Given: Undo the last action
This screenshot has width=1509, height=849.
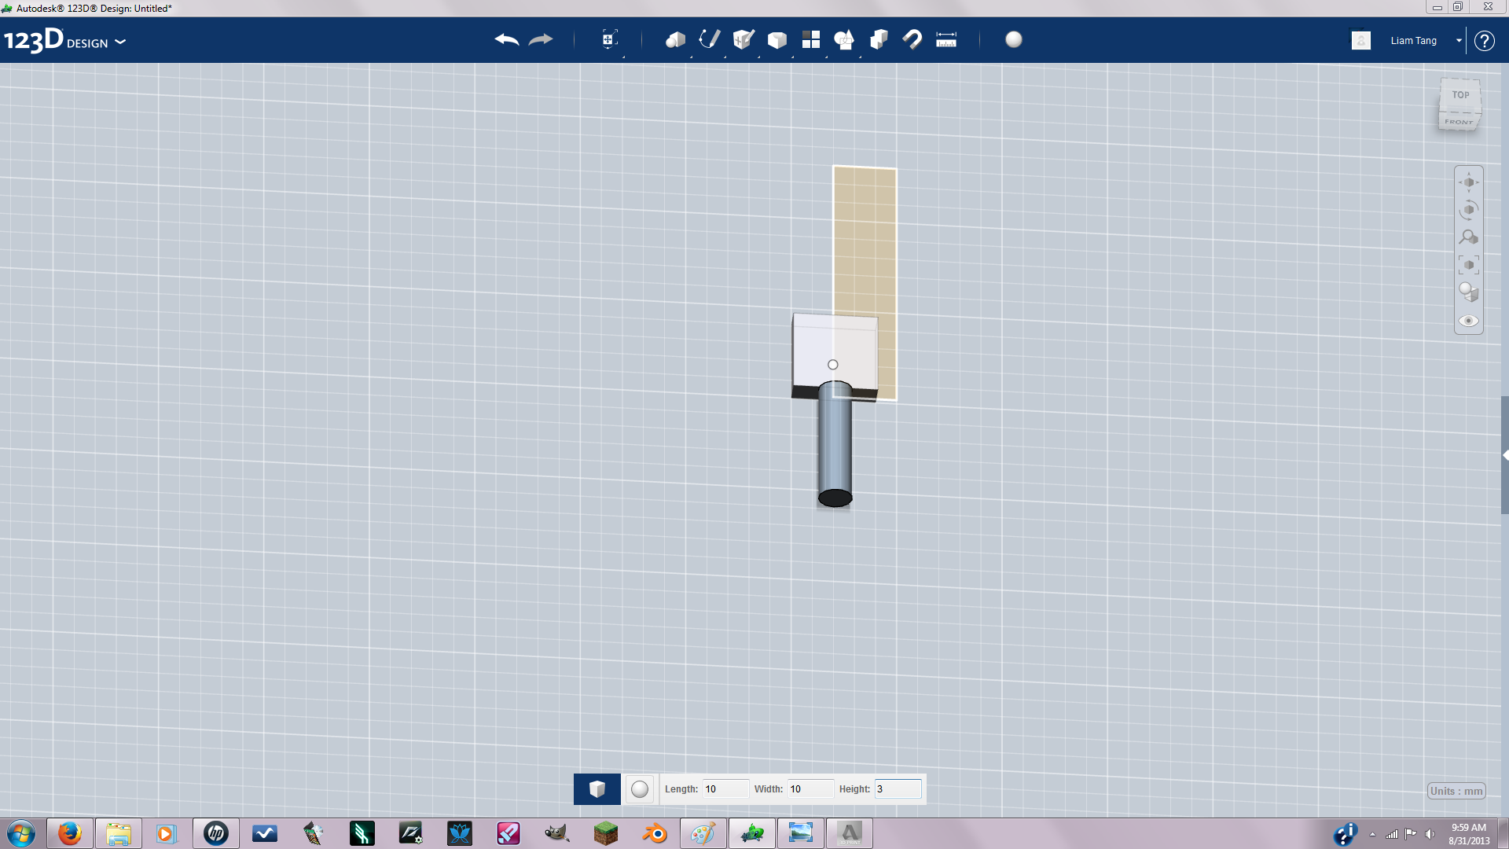Looking at the screenshot, I should (x=507, y=39).
